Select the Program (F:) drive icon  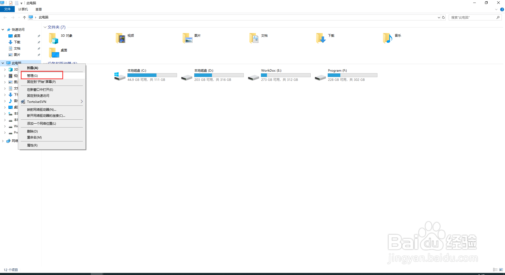[320, 77]
